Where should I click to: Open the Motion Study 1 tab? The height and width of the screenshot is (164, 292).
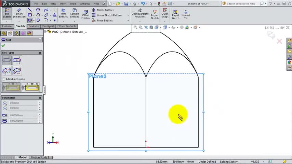(40, 158)
